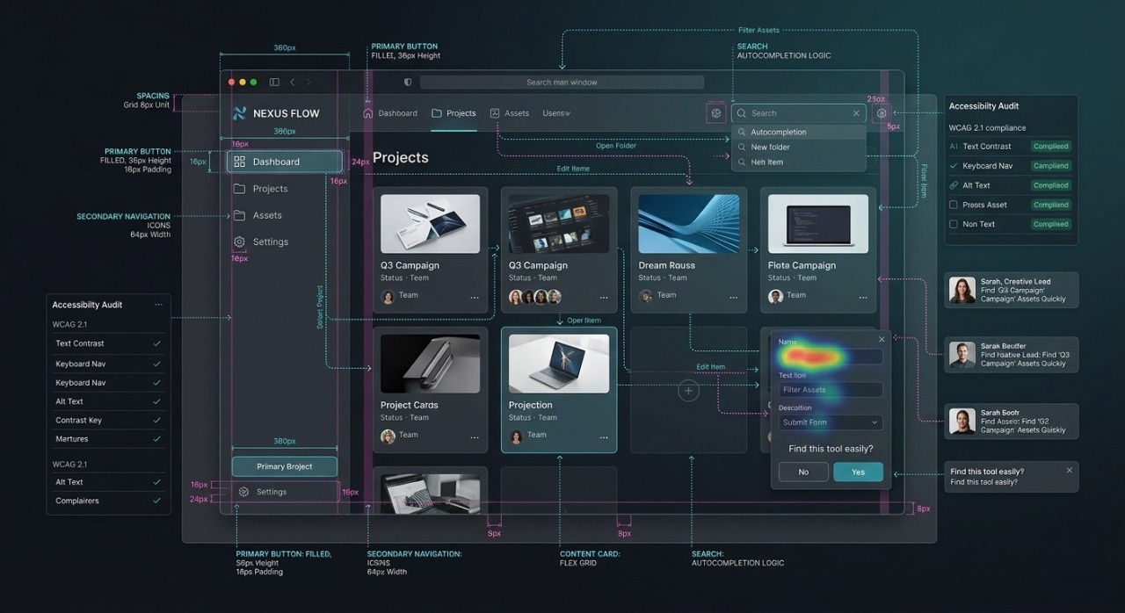The image size is (1125, 613).
Task: Click the Nexus Flow logo icon
Action: click(x=239, y=113)
